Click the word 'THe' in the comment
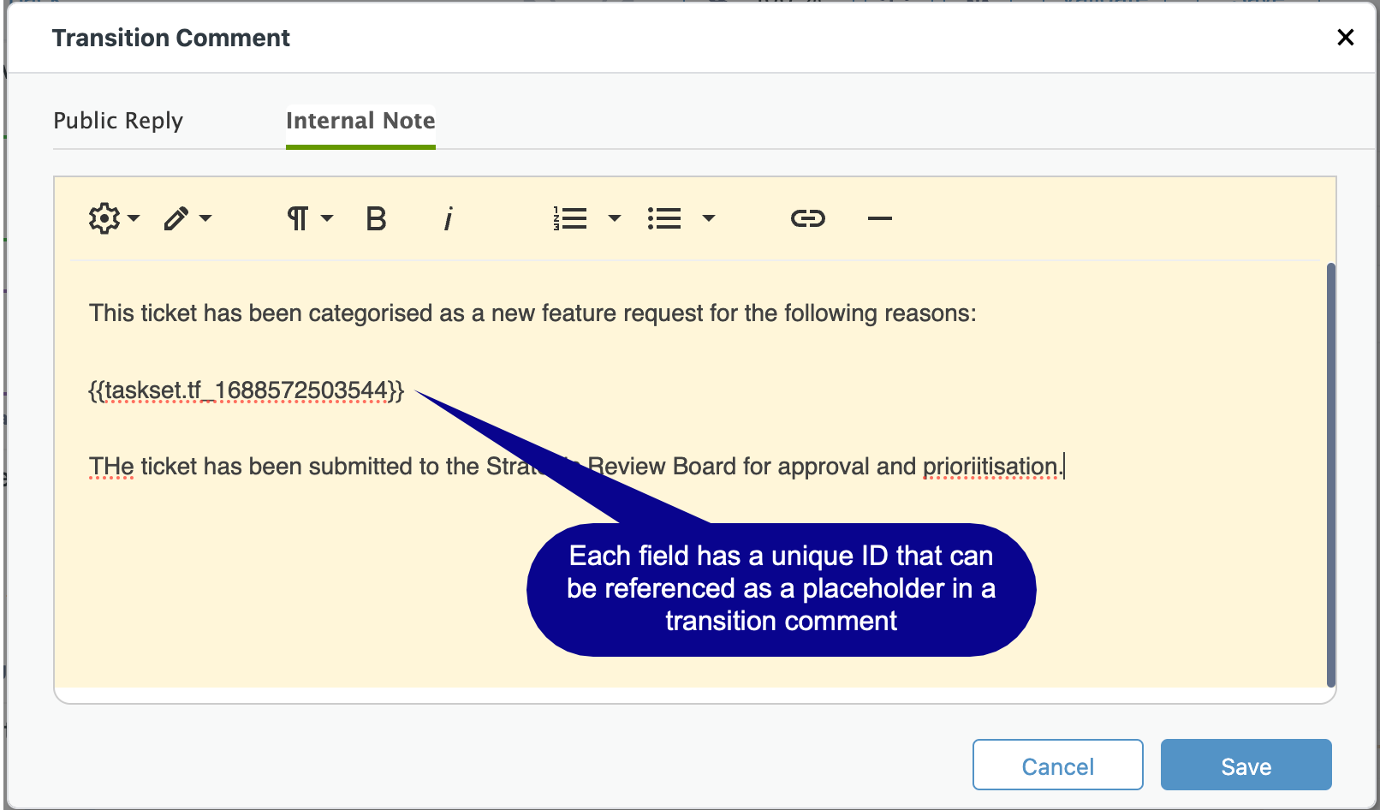The width and height of the screenshot is (1380, 810). click(111, 467)
